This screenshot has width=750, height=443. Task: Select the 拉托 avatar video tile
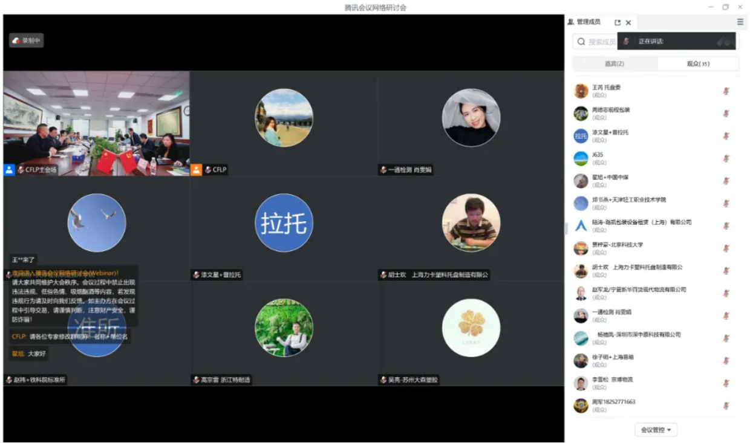pyautogui.click(x=284, y=223)
